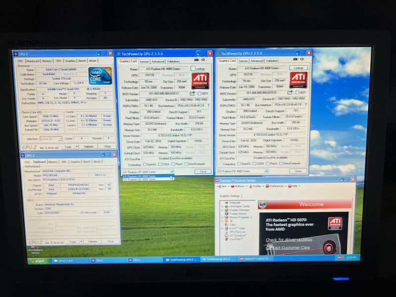
Task: Click the Windows XP start button
Action: tap(38, 261)
